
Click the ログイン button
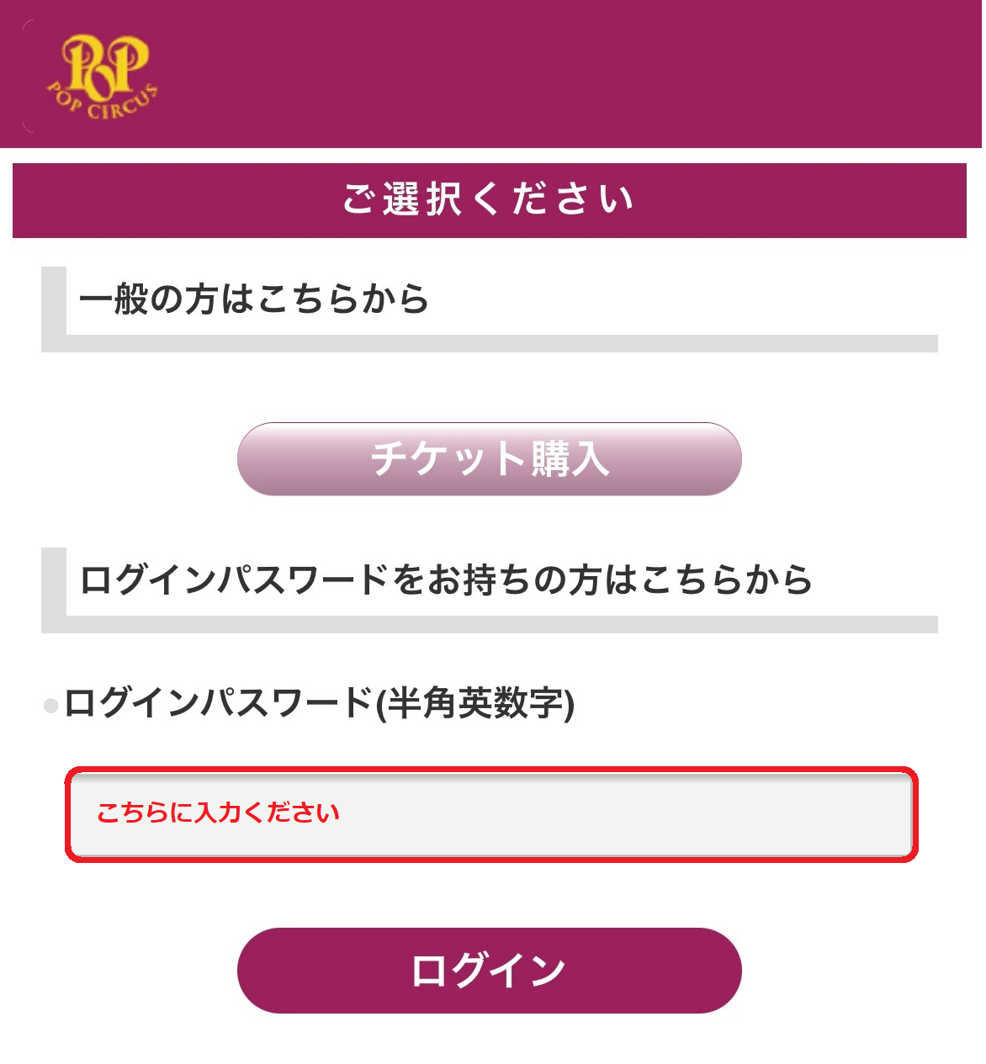tap(489, 970)
